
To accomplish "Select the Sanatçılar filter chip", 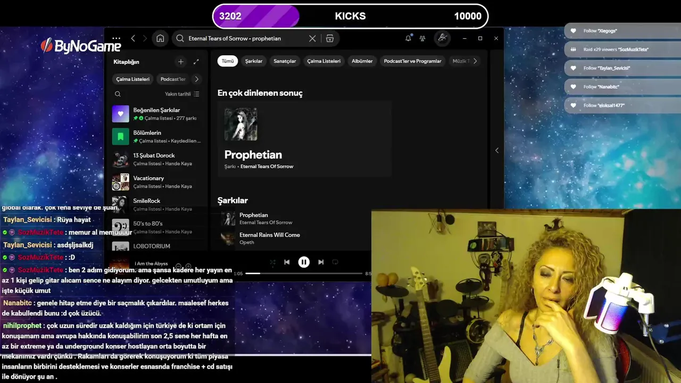I will pos(285,61).
